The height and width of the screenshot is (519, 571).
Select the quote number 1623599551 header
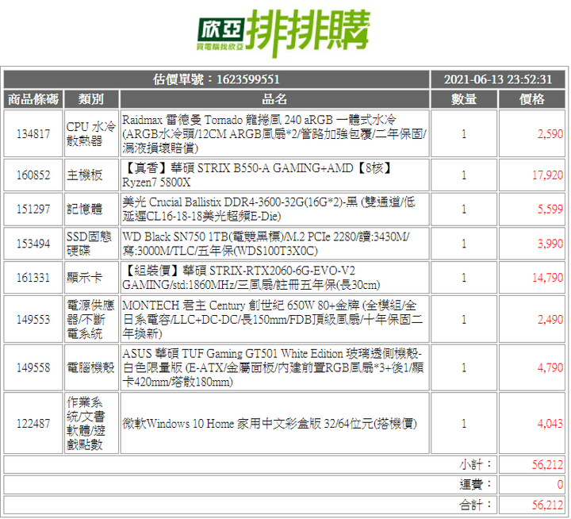coord(217,79)
